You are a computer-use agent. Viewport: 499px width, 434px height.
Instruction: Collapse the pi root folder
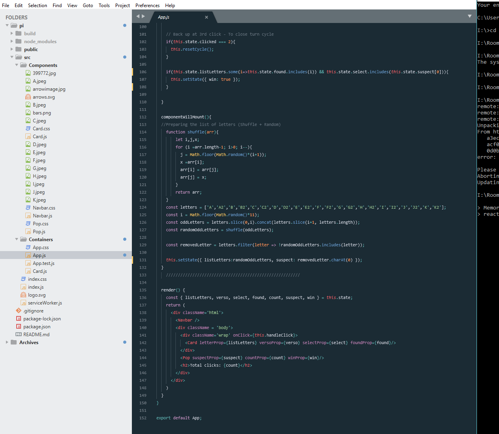(7, 25)
